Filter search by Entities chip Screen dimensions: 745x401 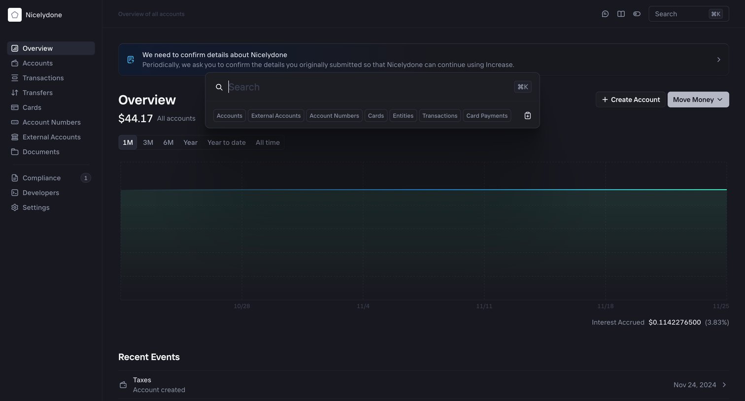pos(403,116)
